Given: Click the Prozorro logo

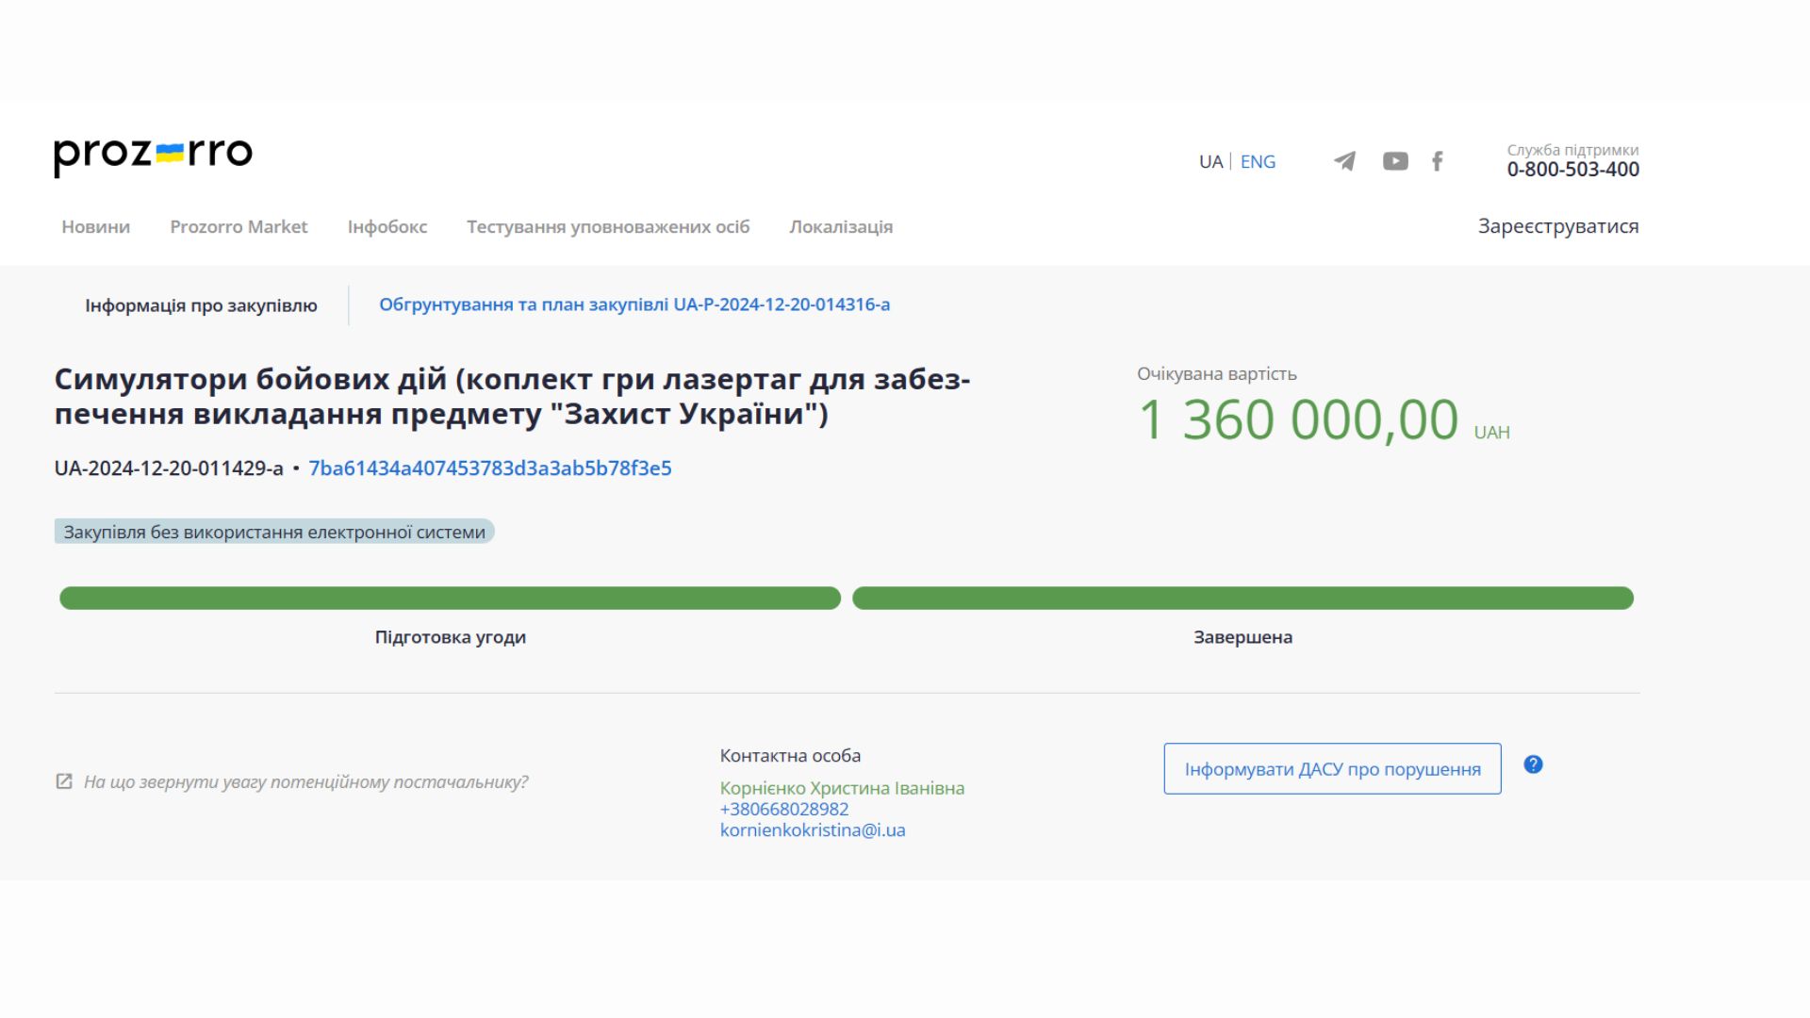Looking at the screenshot, I should 153,154.
